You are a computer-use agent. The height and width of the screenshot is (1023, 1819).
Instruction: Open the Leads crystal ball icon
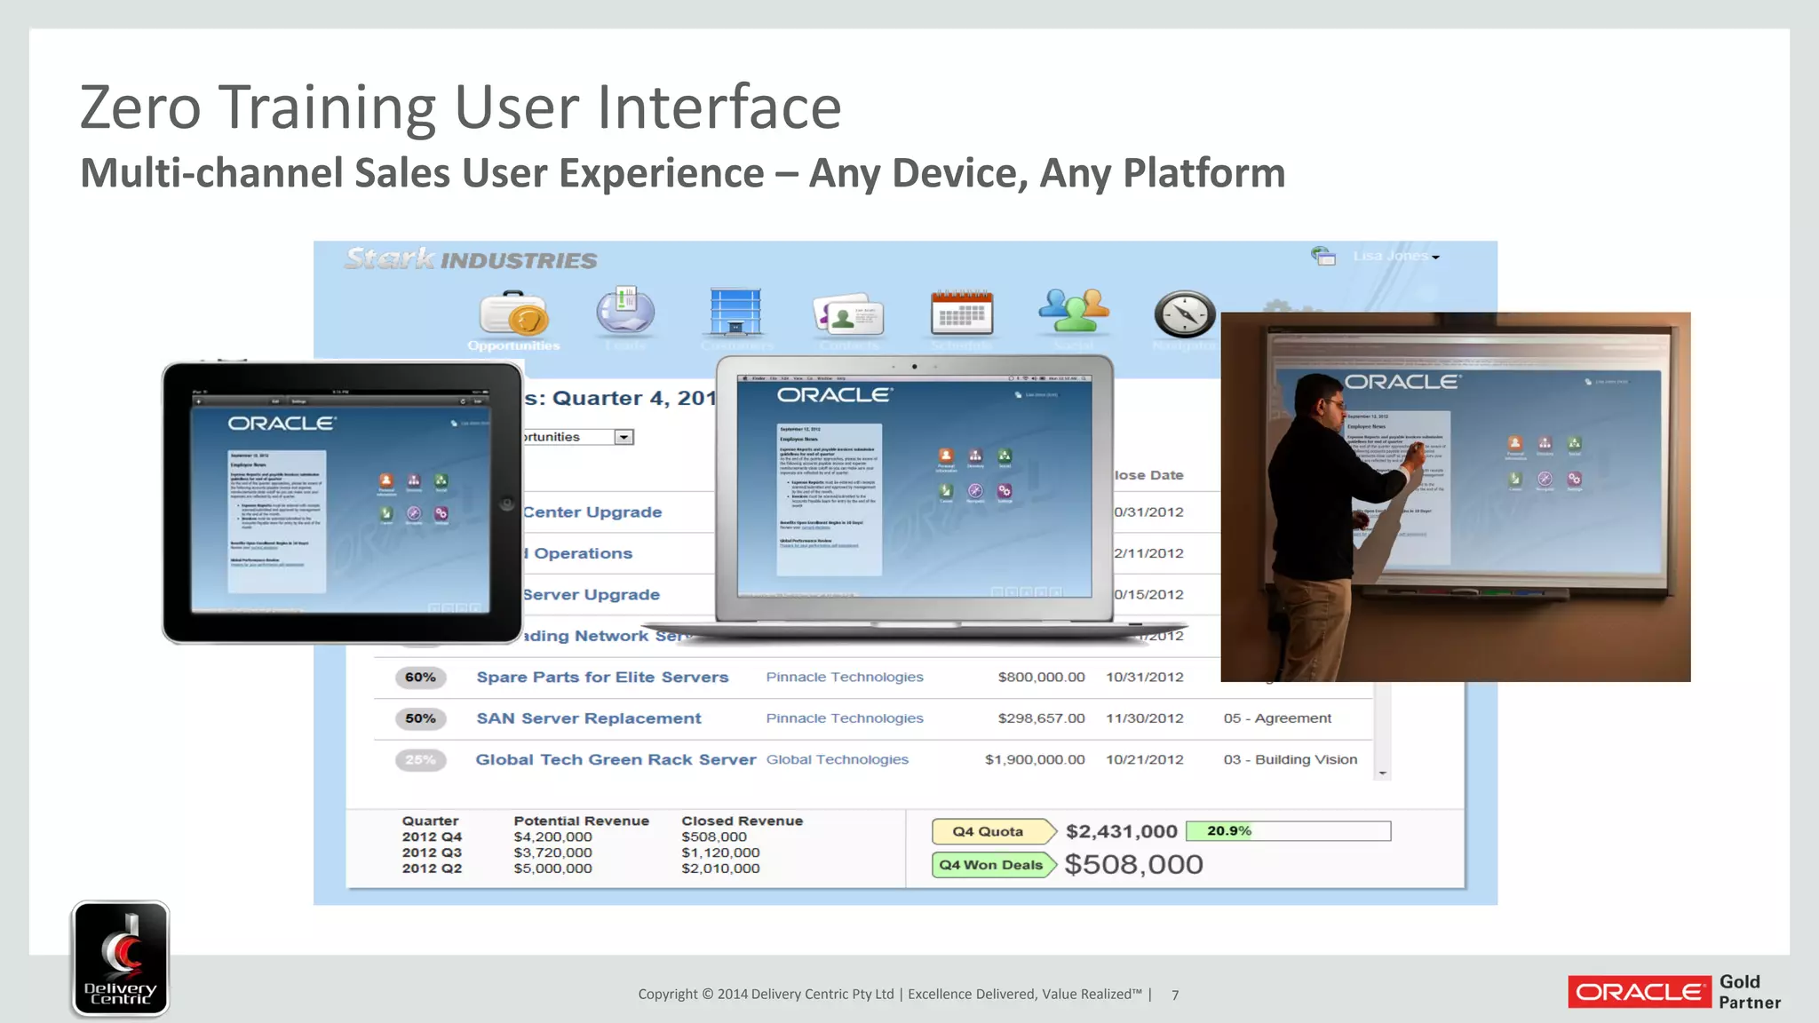click(x=625, y=312)
